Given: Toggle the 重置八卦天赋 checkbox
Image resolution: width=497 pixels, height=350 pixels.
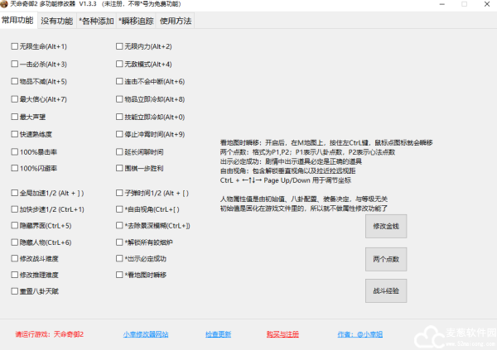Looking at the screenshot, I should click(x=15, y=291).
